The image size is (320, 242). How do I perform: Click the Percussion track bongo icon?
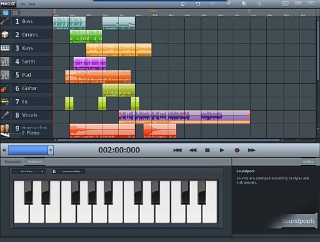(x=4, y=129)
